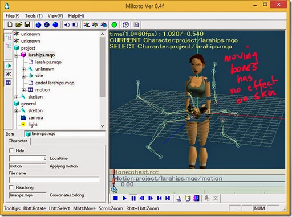Click the pause button in playback bar

pos(133,199)
